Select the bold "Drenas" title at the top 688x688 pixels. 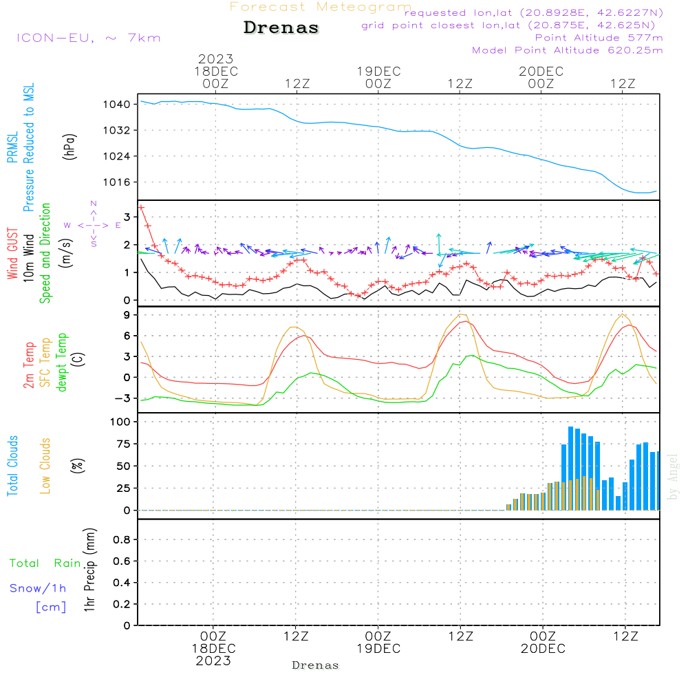pos(281,28)
